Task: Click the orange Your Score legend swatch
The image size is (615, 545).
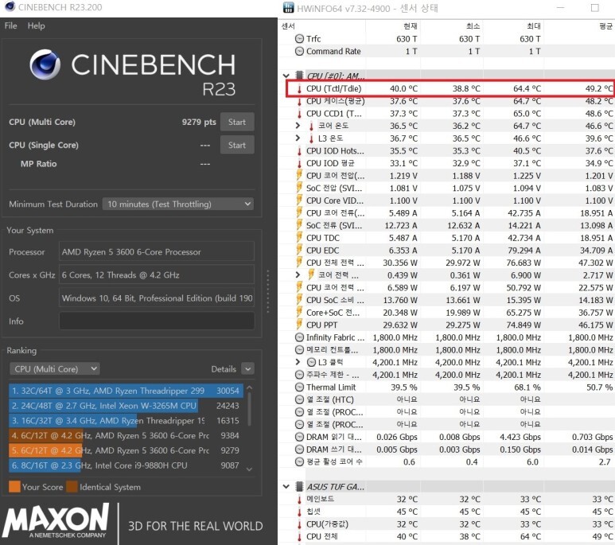Action: (14, 487)
